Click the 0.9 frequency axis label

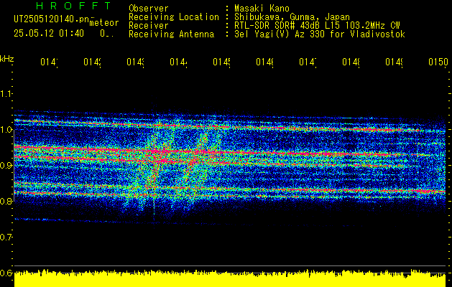click(6, 166)
